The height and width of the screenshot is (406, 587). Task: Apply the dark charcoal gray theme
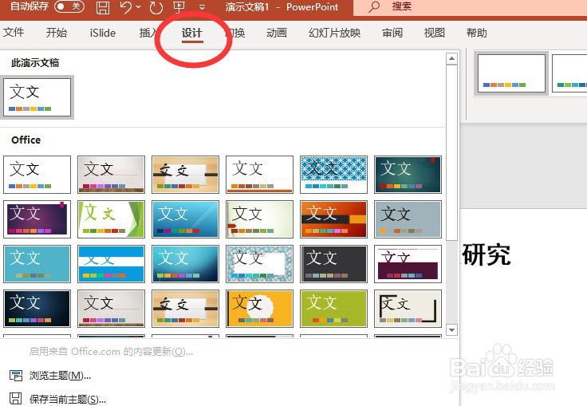tap(333, 264)
